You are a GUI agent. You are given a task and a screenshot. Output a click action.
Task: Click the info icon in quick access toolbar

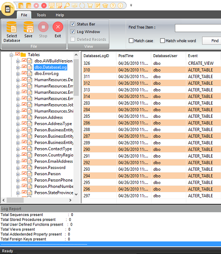click(120, 5)
